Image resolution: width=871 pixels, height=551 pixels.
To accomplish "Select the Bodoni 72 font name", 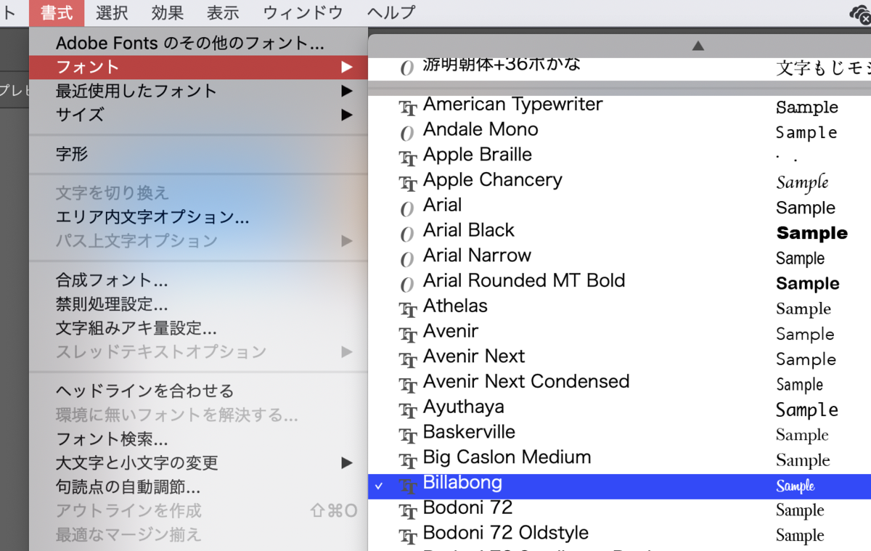I will pyautogui.click(x=467, y=507).
